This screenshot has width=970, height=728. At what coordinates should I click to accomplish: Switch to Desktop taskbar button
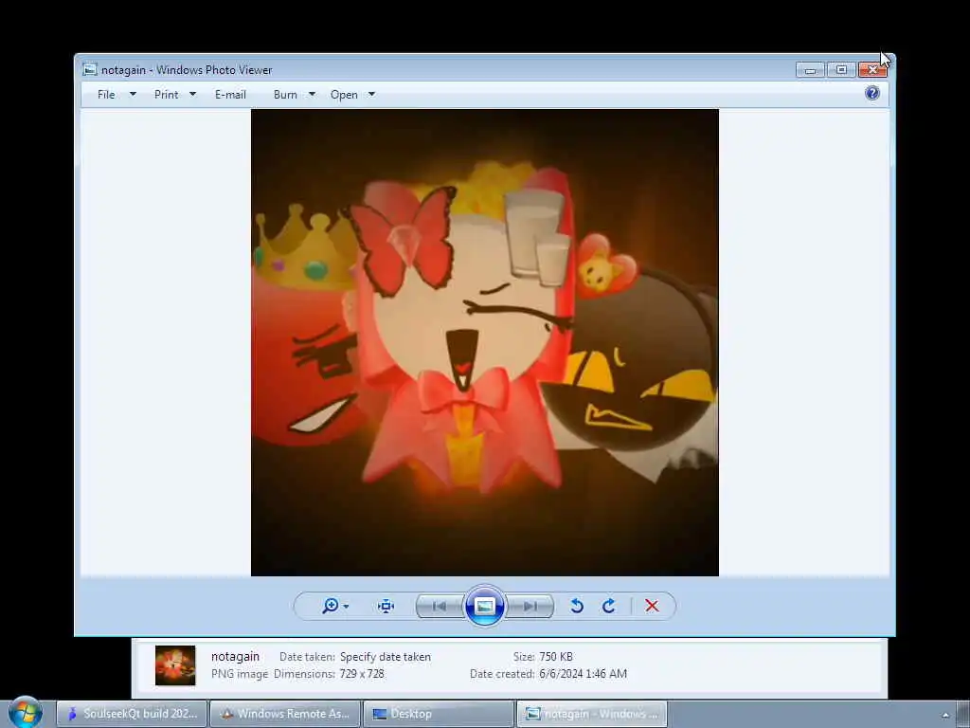coord(439,714)
